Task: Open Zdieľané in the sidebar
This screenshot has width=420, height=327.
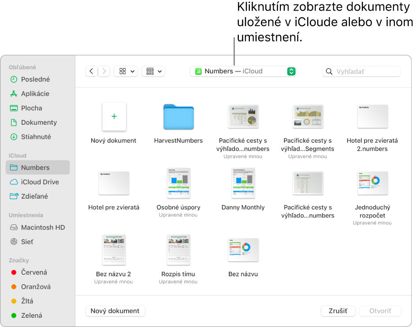Action: [x=38, y=196]
